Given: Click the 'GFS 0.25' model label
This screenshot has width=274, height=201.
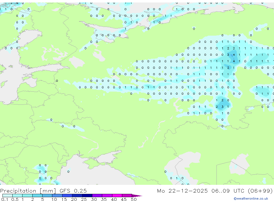Looking at the screenshot, I should coord(73,191).
